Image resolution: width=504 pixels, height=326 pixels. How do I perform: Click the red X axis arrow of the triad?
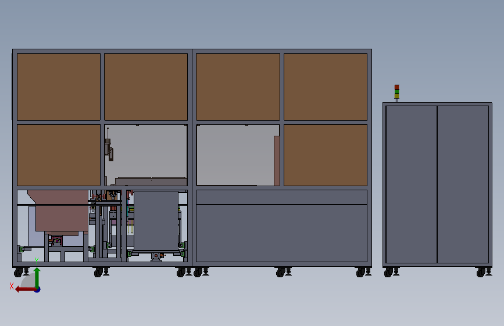pyautogui.click(x=25, y=289)
